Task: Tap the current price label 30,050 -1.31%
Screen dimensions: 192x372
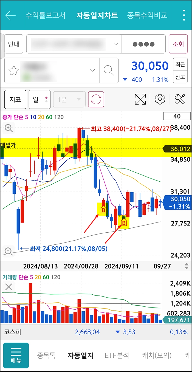Action: tap(177, 203)
